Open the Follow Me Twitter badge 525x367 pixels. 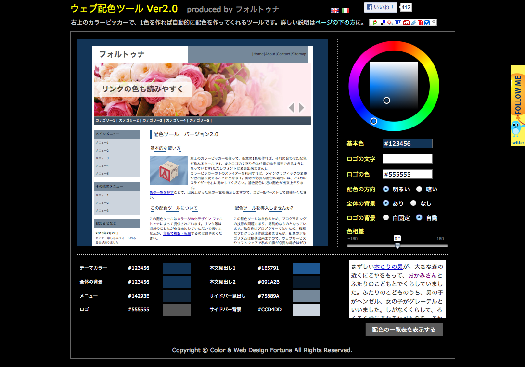(517, 105)
